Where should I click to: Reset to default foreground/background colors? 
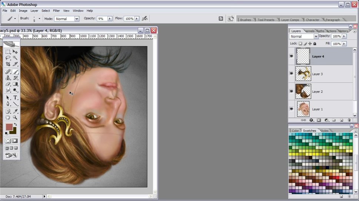point(6,133)
